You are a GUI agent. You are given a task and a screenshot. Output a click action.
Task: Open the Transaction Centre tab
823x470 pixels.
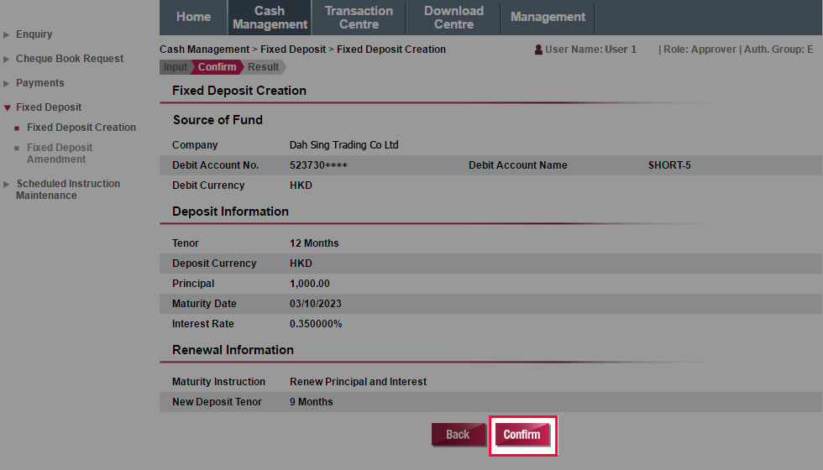click(x=359, y=18)
